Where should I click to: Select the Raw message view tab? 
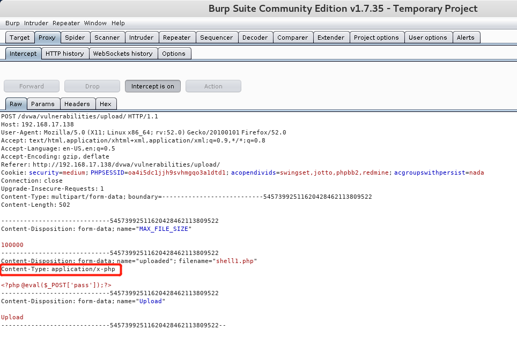click(x=16, y=104)
